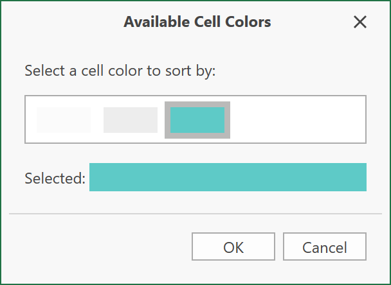Confirm the color choice with OK
This screenshot has height=285, width=391.
click(233, 247)
